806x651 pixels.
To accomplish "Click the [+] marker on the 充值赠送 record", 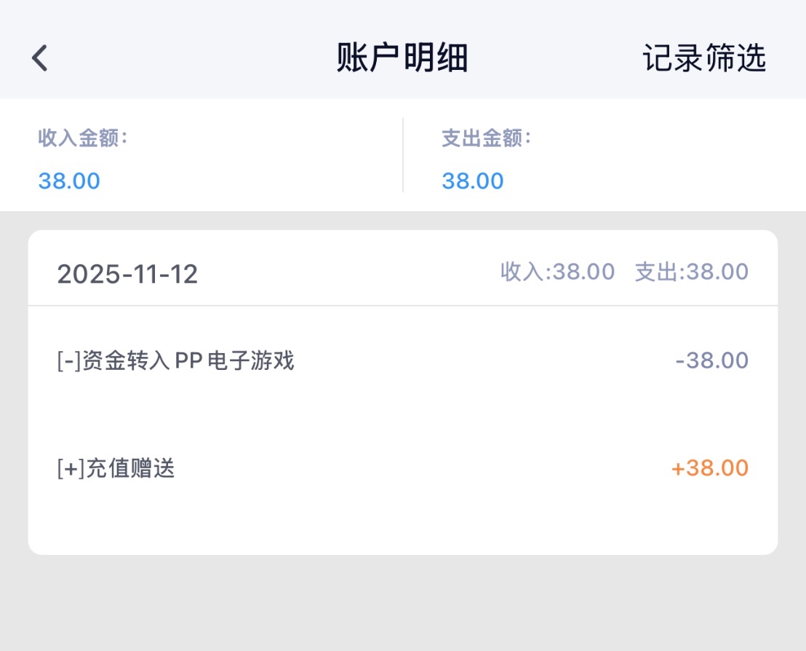I will [71, 468].
